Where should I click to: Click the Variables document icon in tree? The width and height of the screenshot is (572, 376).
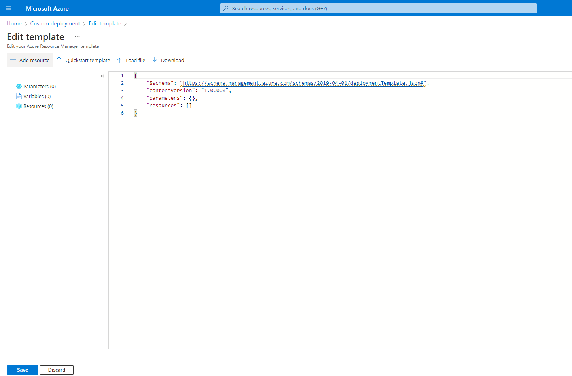(x=19, y=96)
